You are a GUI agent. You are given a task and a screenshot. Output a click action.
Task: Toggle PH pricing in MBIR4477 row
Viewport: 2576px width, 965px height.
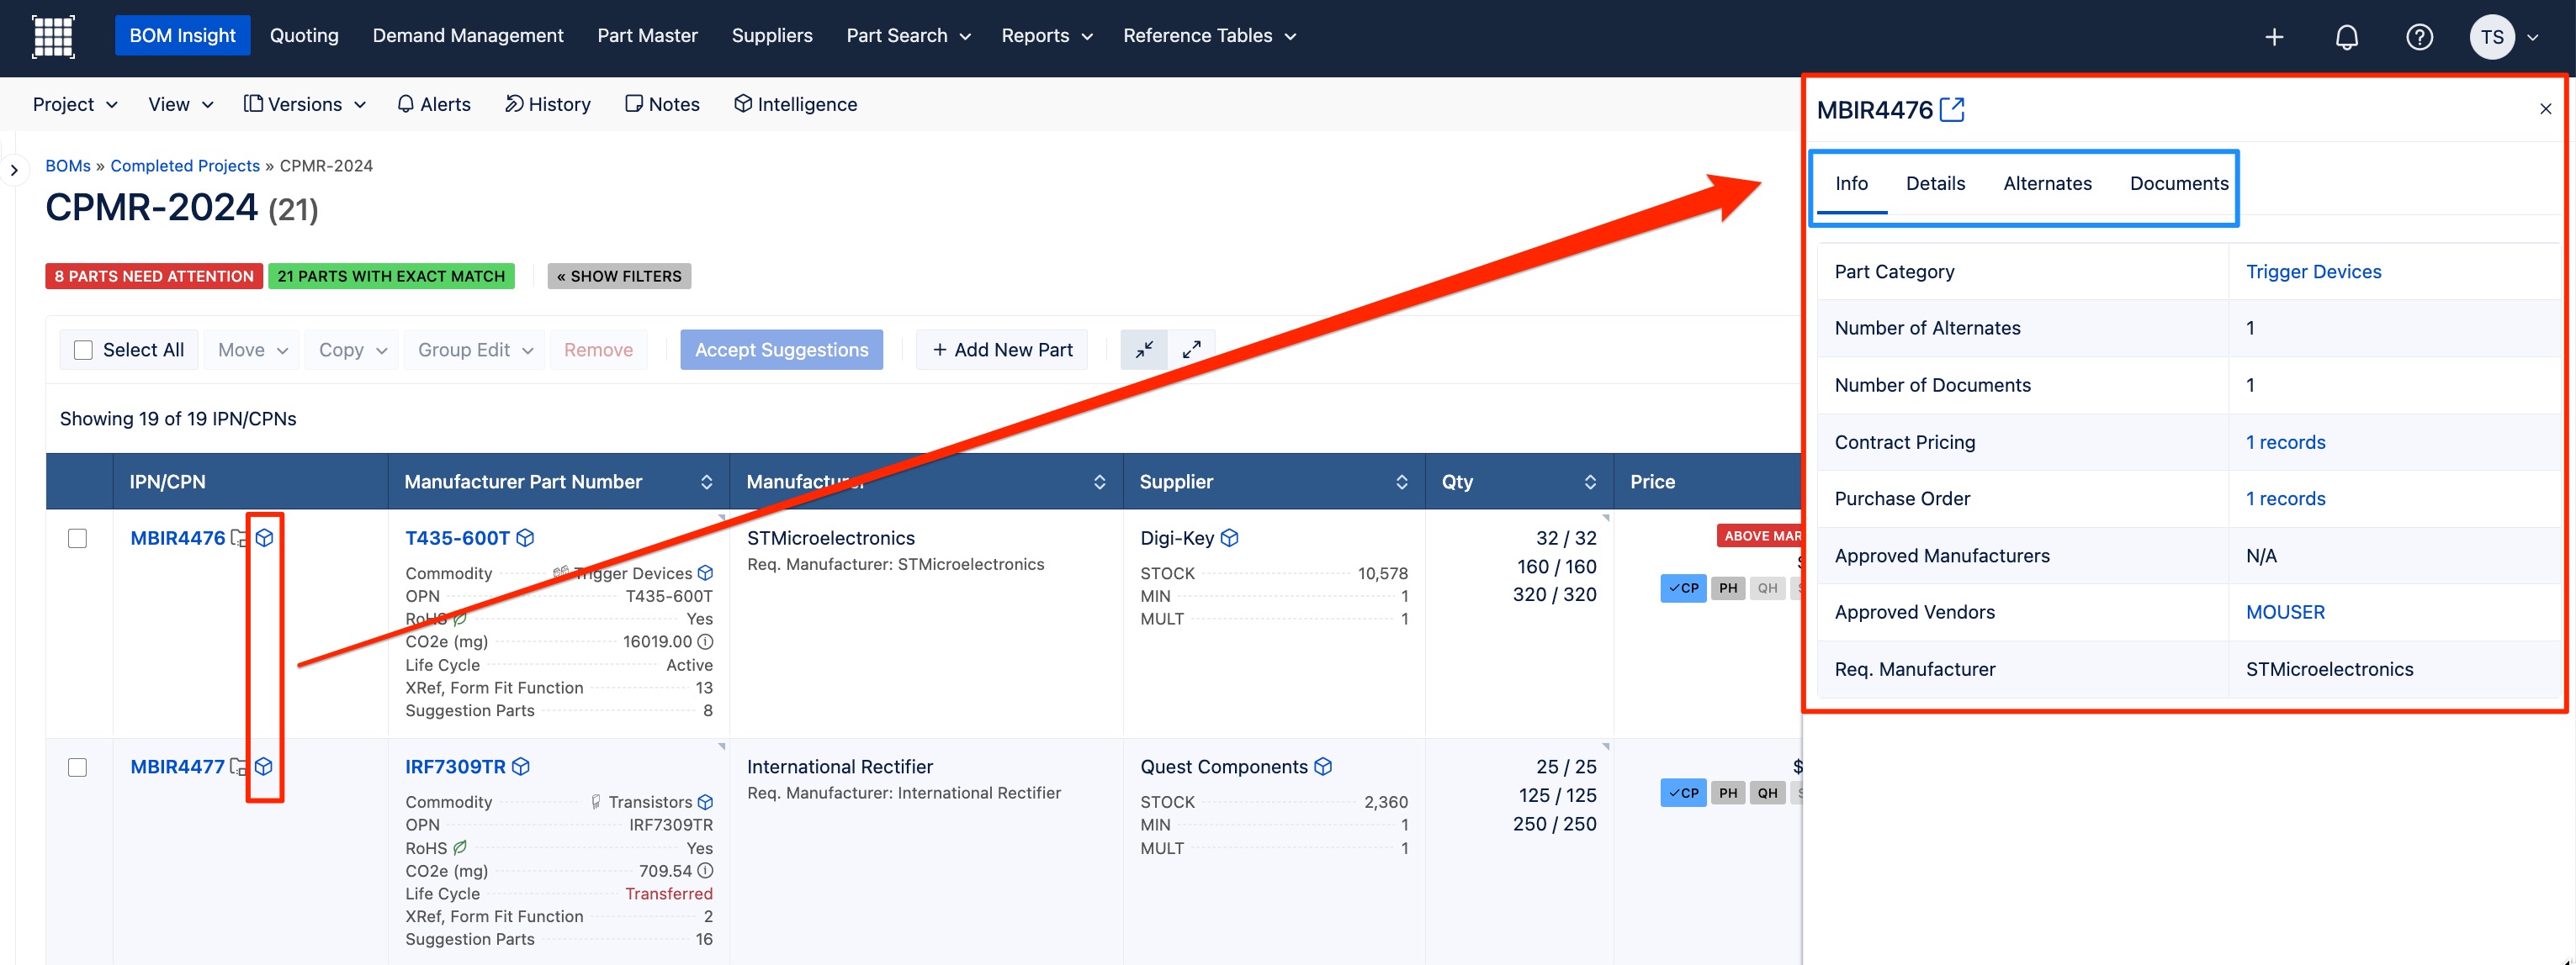[1728, 794]
